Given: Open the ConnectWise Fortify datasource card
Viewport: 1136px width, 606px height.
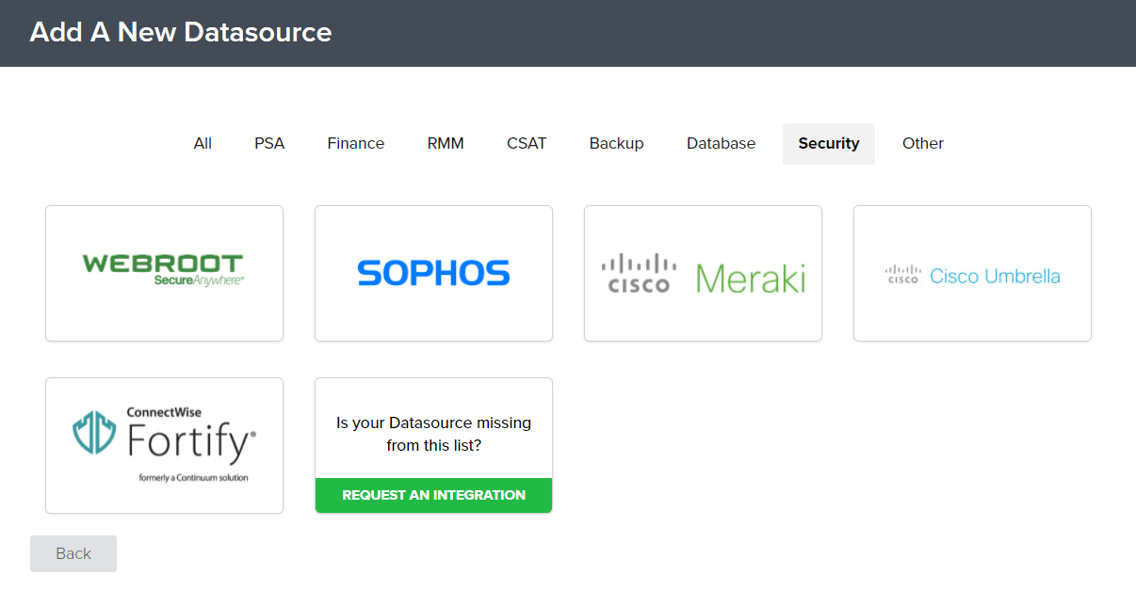Looking at the screenshot, I should pos(164,445).
